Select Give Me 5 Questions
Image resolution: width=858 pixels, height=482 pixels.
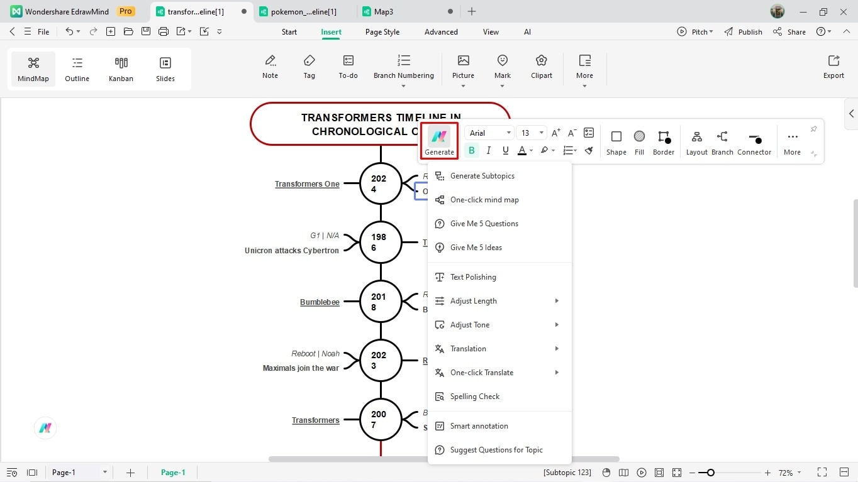(499, 224)
